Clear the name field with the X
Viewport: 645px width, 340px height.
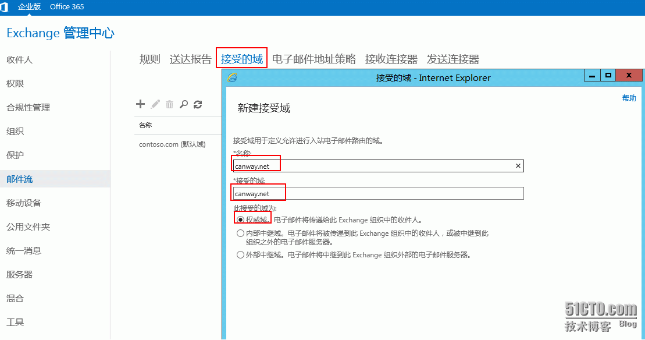coord(518,166)
